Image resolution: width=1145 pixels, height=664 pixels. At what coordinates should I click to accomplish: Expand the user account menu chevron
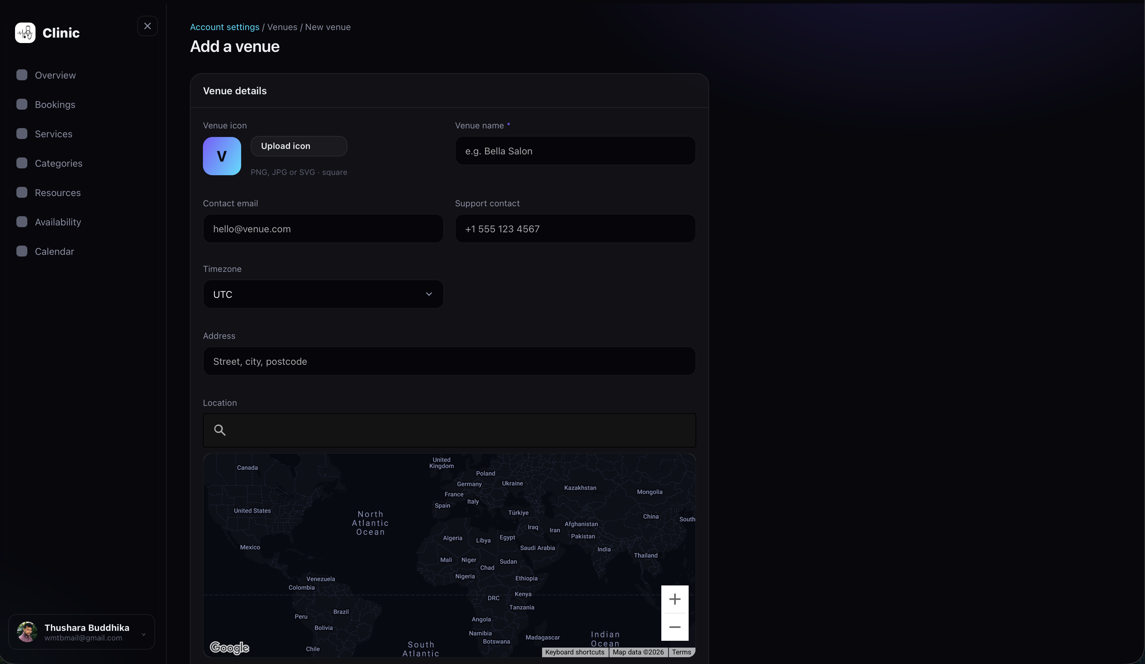click(143, 635)
